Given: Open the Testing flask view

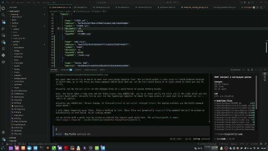Looking at the screenshot, I should [3, 49].
